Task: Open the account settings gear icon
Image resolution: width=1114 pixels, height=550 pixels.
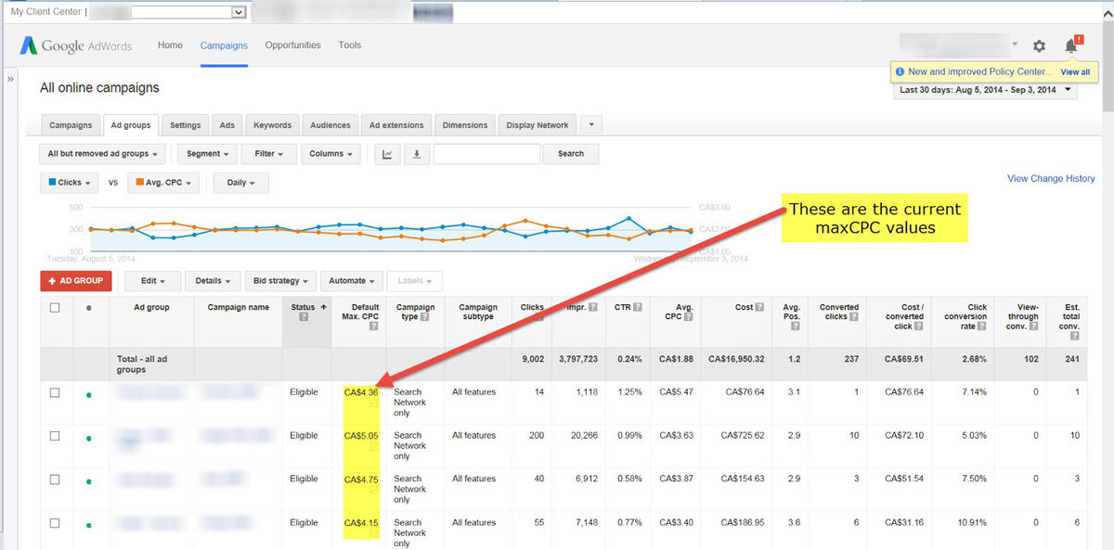Action: (1039, 45)
